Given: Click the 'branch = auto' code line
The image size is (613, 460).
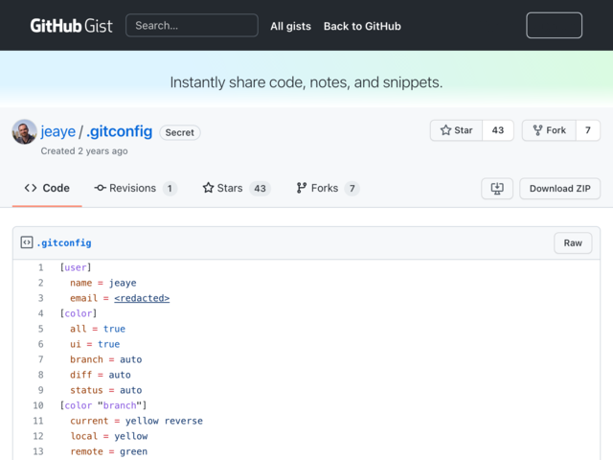Looking at the screenshot, I should click(106, 359).
